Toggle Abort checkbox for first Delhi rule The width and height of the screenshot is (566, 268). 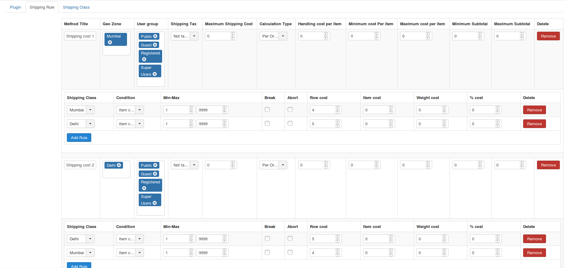[x=290, y=123]
